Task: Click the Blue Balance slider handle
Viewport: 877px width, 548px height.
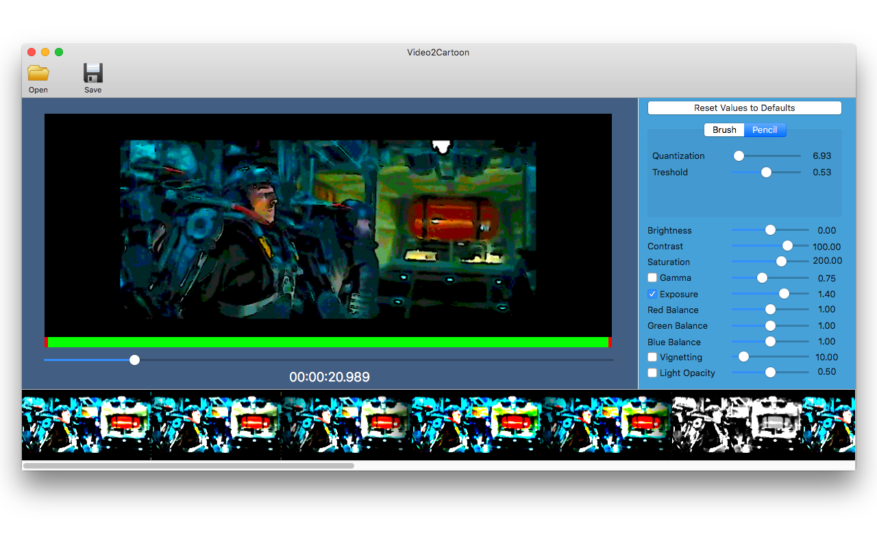Action: pyautogui.click(x=770, y=341)
